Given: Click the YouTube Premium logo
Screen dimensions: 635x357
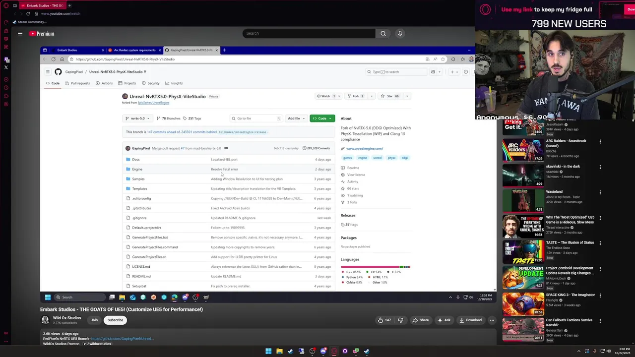Looking at the screenshot, I should [x=42, y=34].
